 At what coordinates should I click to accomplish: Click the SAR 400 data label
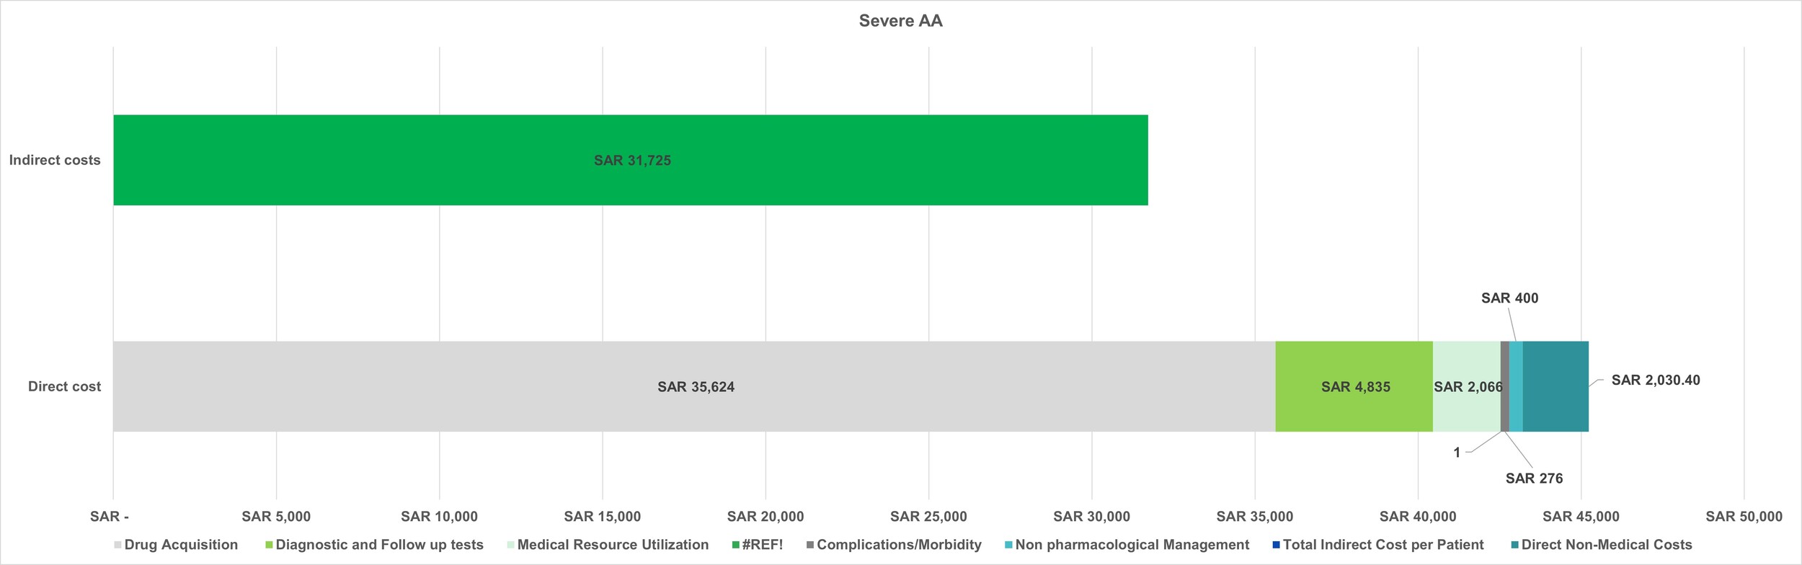(x=1509, y=298)
